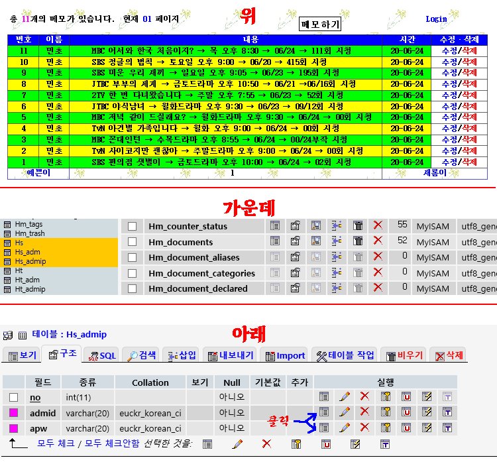497x464 pixels.
Task: Click red Drop X for Hm_documents
Action: click(x=378, y=241)
